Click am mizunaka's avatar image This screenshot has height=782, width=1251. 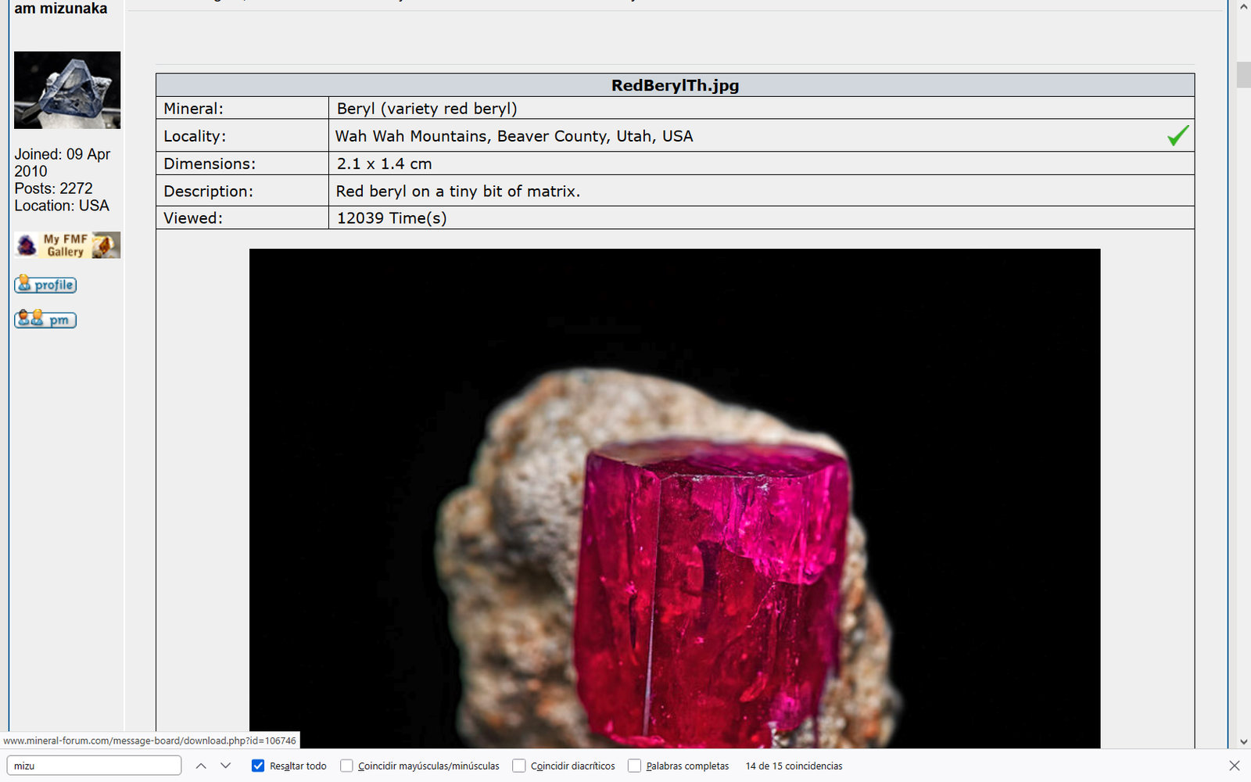[x=67, y=90]
